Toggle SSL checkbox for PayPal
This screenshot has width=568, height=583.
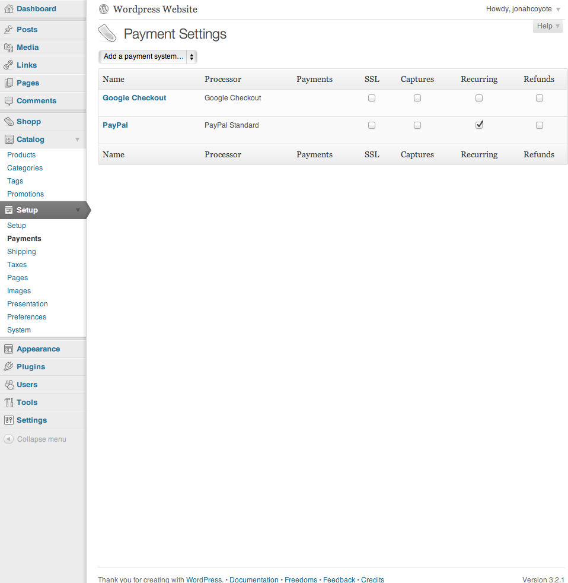tap(372, 125)
